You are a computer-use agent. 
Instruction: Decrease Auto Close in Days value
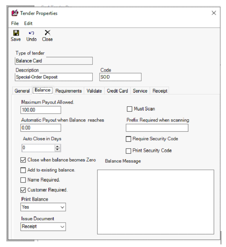(57, 150)
